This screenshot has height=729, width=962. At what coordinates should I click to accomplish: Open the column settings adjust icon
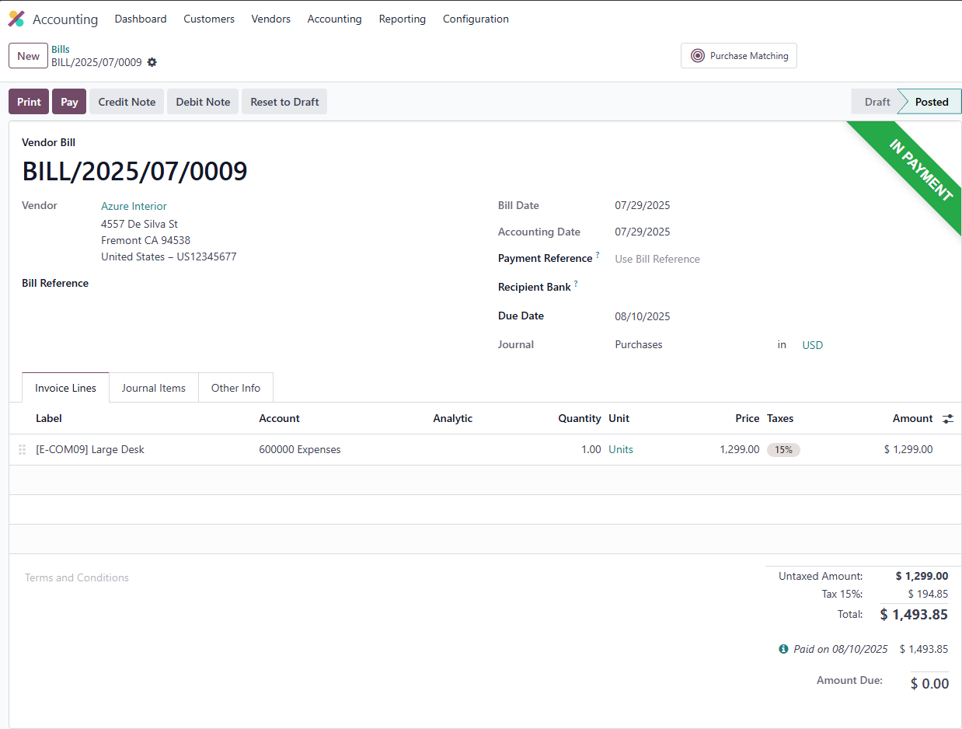pos(948,419)
